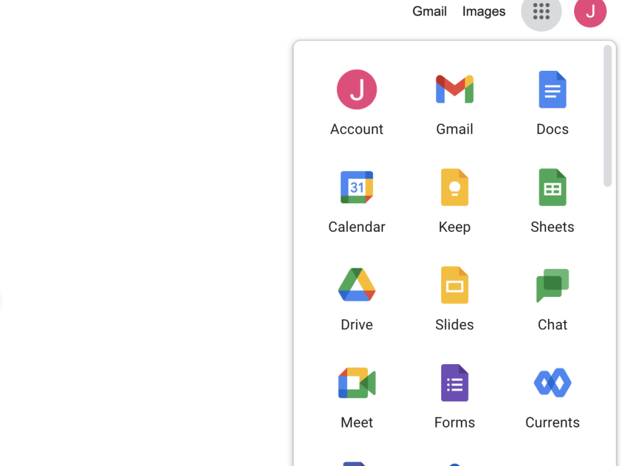The height and width of the screenshot is (466, 622).
Task: Click the Images link in top bar
Action: tap(483, 11)
